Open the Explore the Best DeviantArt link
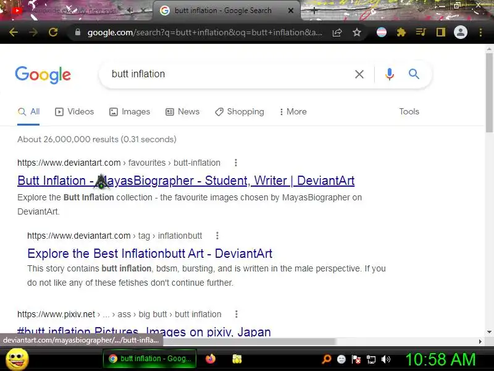494x371 pixels. click(149, 254)
